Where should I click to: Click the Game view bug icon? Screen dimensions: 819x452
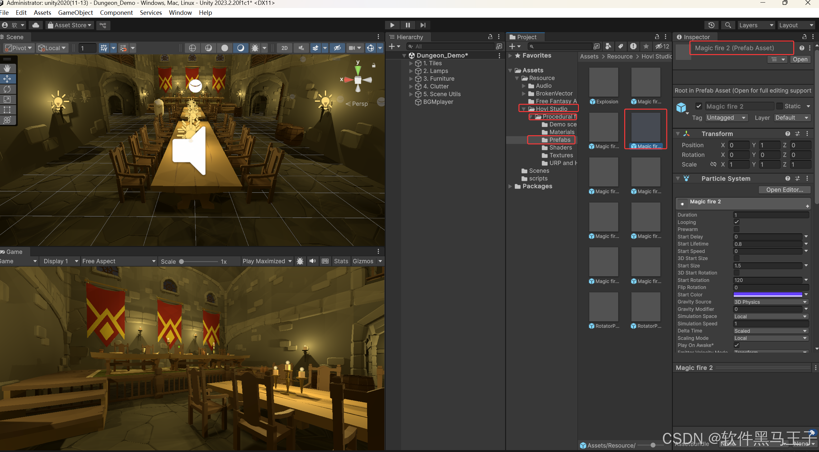pyautogui.click(x=300, y=261)
